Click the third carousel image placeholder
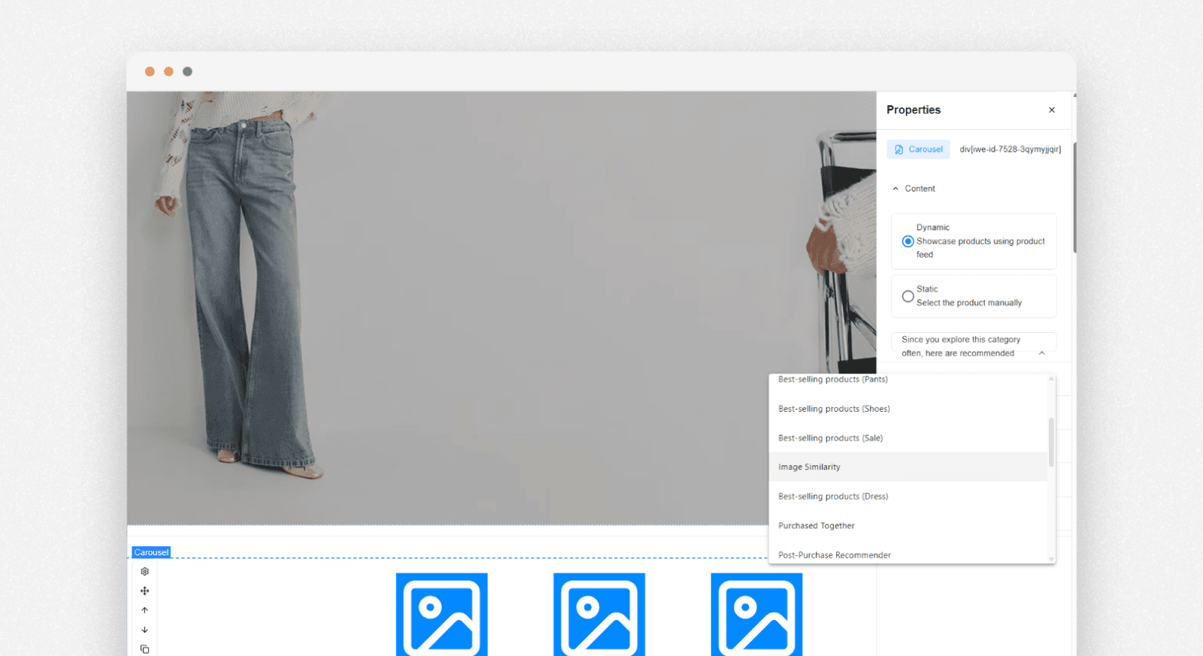 click(x=756, y=615)
